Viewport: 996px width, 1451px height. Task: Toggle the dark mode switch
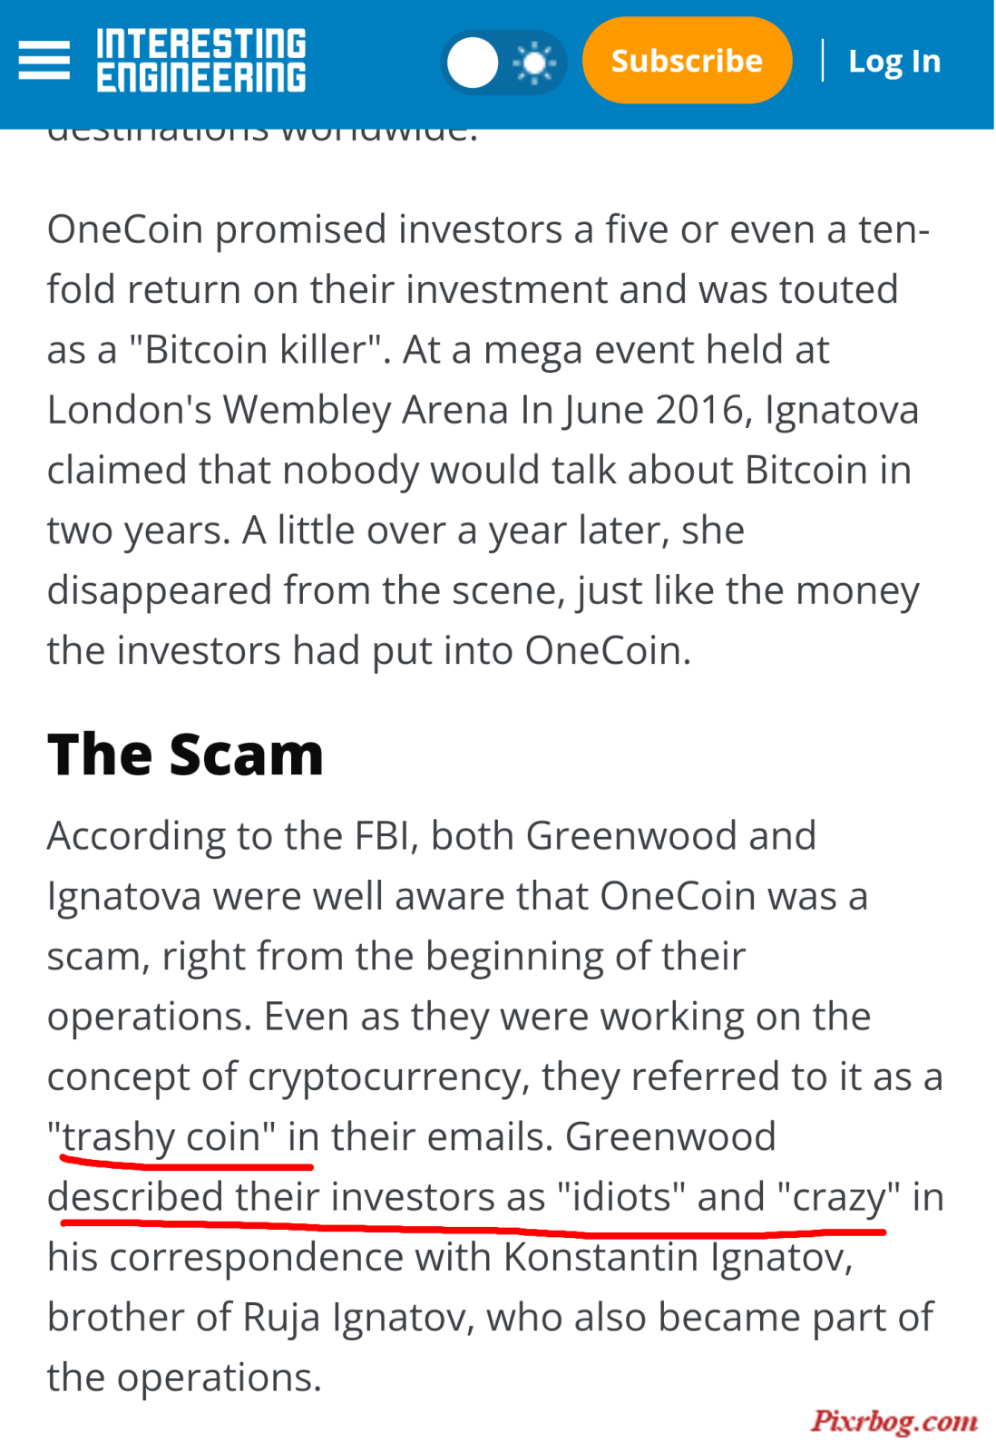503,63
